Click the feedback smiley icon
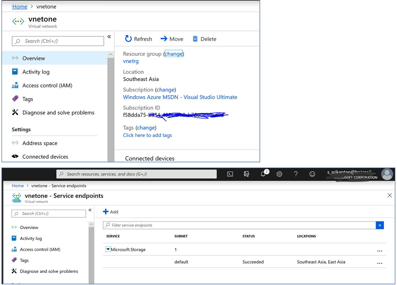This screenshot has width=397, height=285. pos(312,174)
